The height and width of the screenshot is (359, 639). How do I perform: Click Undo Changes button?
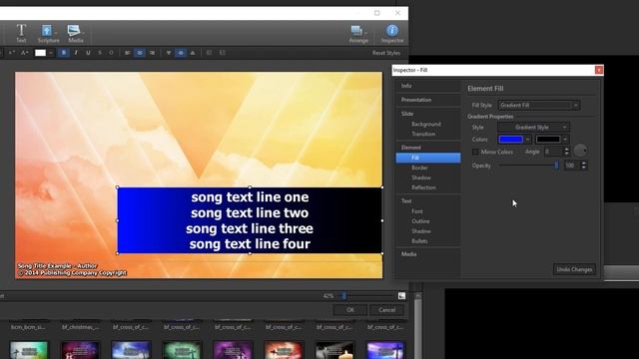pyautogui.click(x=574, y=269)
